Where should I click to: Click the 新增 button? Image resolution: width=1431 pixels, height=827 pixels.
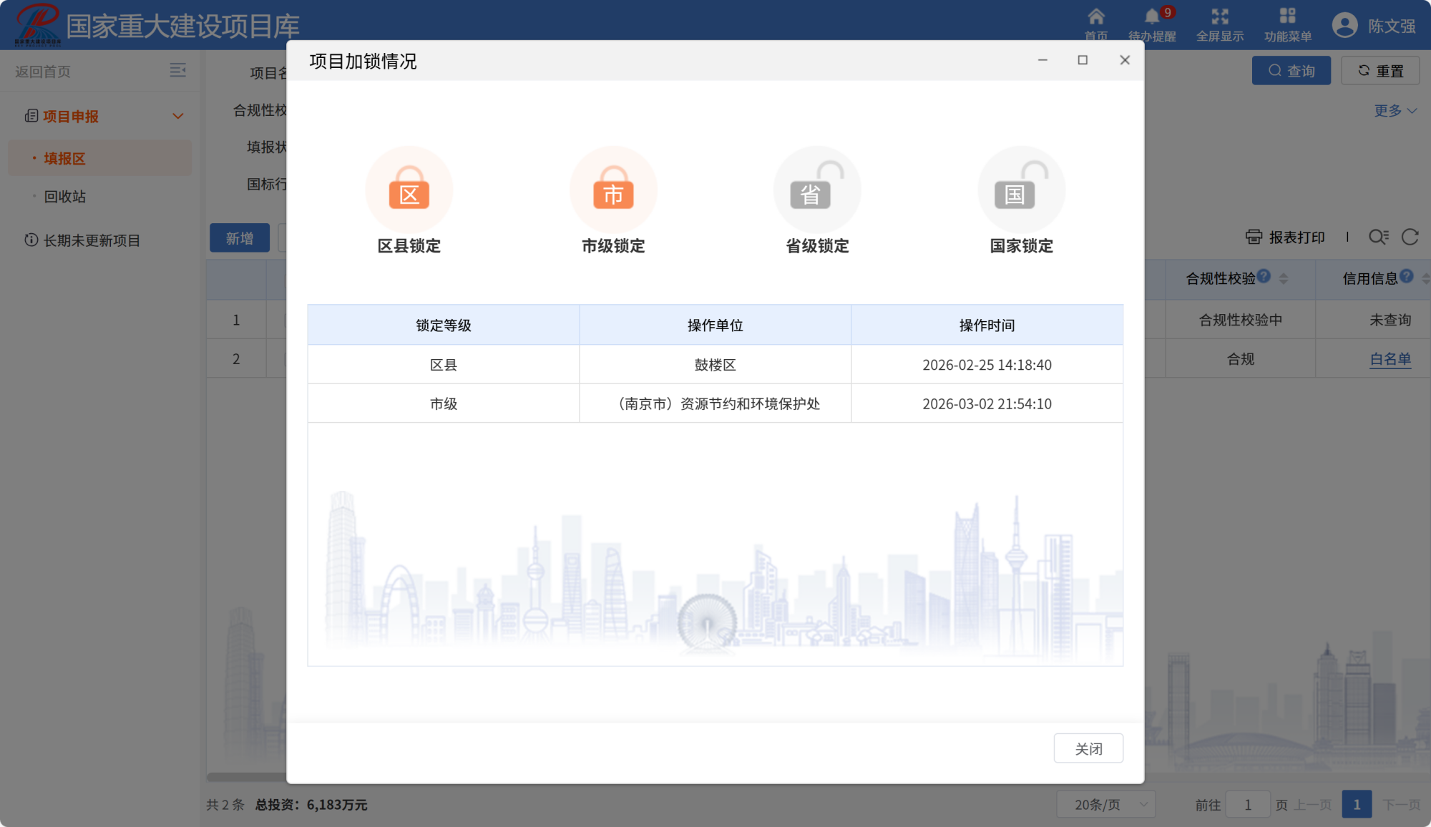coord(240,238)
